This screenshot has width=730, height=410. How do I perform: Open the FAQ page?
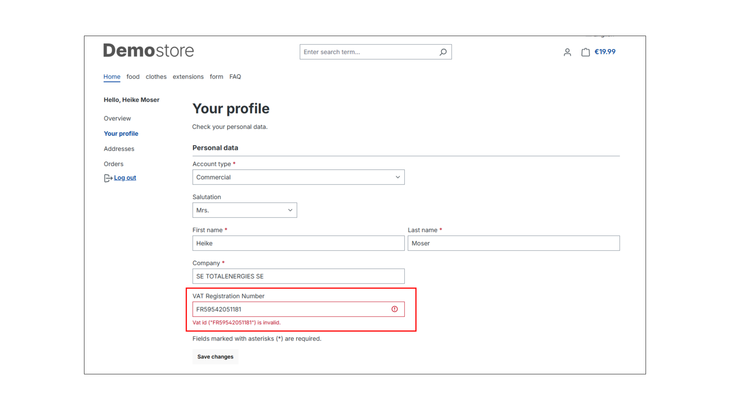click(x=235, y=77)
